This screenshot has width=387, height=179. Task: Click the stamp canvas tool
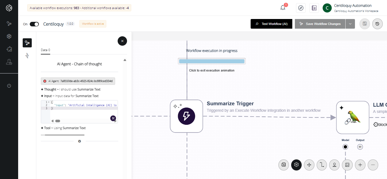pos(335,165)
